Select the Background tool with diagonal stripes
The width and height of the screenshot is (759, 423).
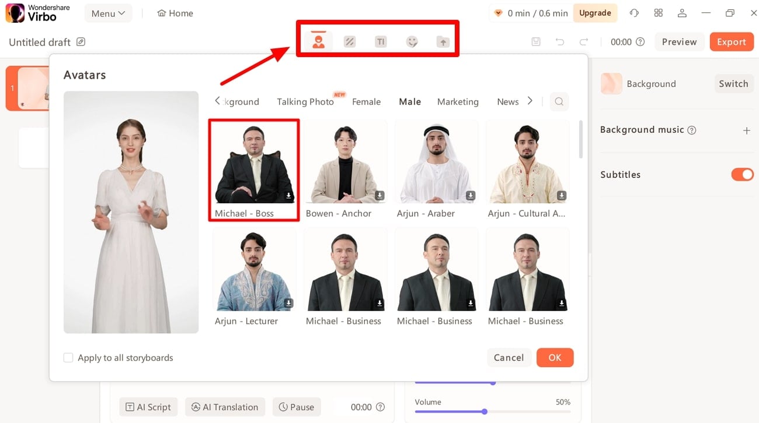coord(349,41)
